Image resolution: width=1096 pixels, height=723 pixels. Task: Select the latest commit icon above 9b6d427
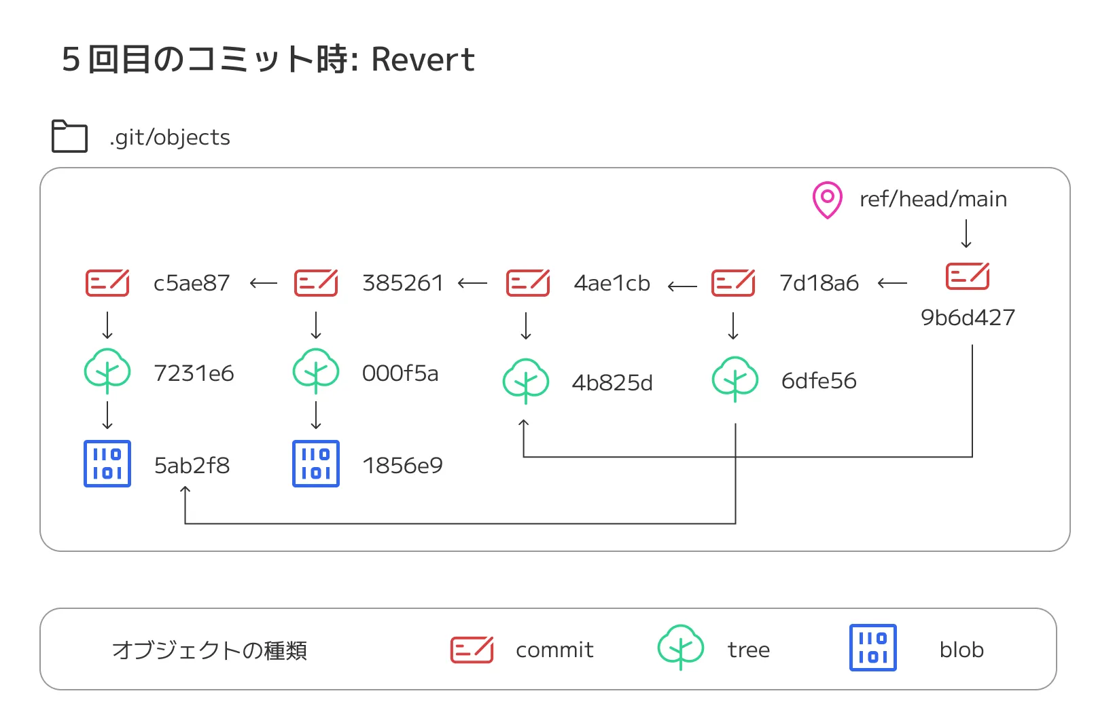[968, 276]
